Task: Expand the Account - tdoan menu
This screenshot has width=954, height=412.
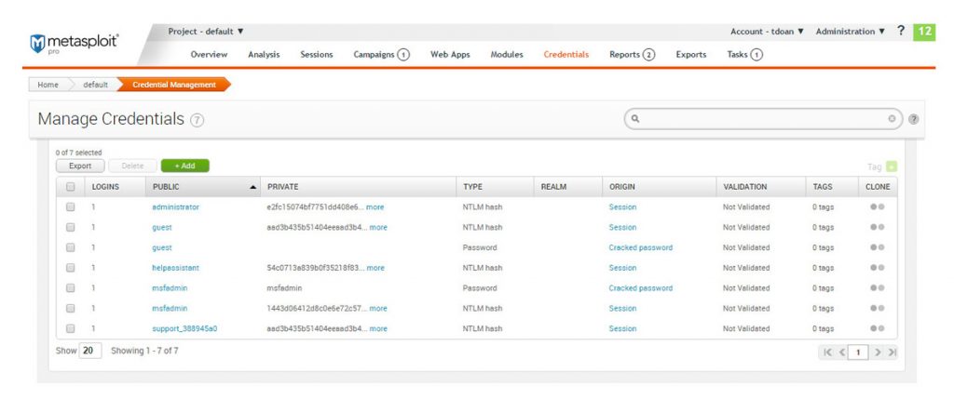Action: coord(767,32)
